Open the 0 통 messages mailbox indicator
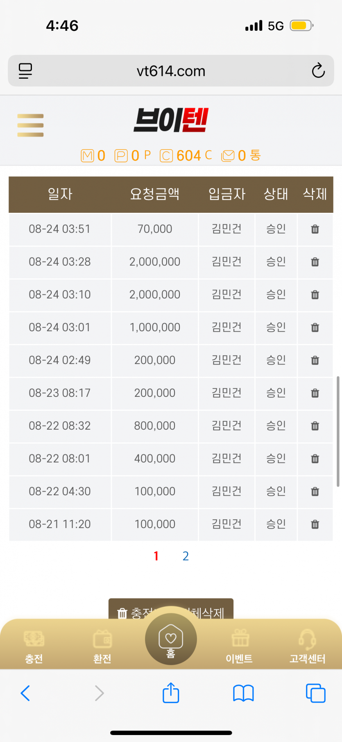The height and width of the screenshot is (742, 342). pos(241,155)
